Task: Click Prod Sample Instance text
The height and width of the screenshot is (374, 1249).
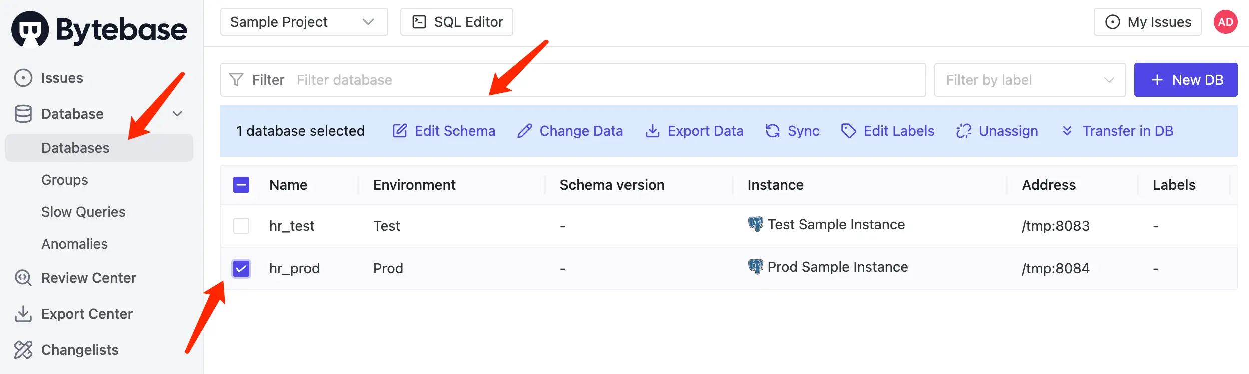Action: [838, 267]
